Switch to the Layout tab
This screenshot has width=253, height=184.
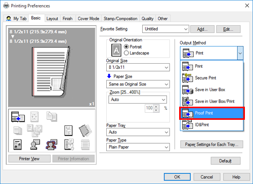point(52,19)
